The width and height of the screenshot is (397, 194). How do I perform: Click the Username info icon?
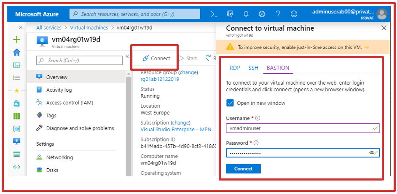click(258, 118)
